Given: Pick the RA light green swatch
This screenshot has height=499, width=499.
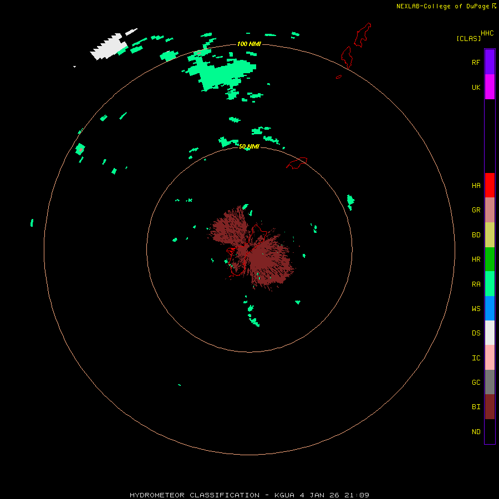Looking at the screenshot, I should (490, 284).
